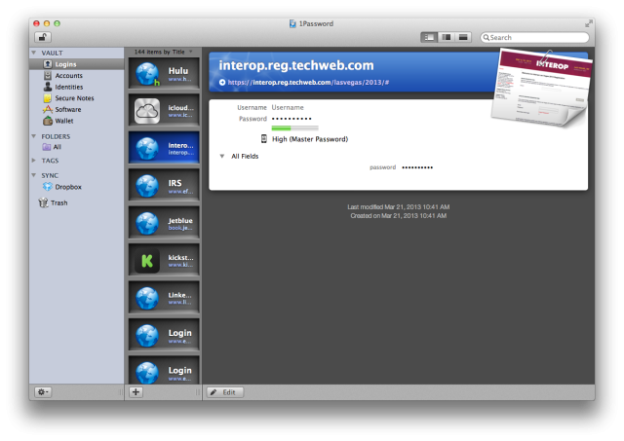Select the Hulu login entry
624x441 pixels.
coord(164,74)
